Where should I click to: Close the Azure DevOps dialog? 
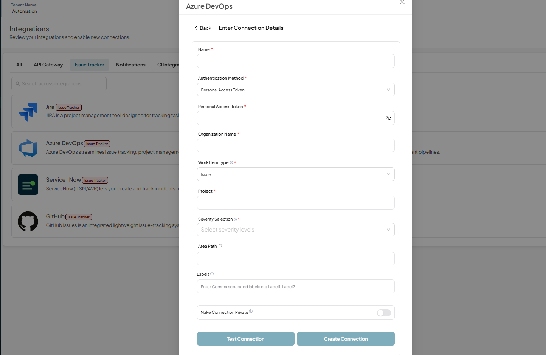(x=402, y=2)
